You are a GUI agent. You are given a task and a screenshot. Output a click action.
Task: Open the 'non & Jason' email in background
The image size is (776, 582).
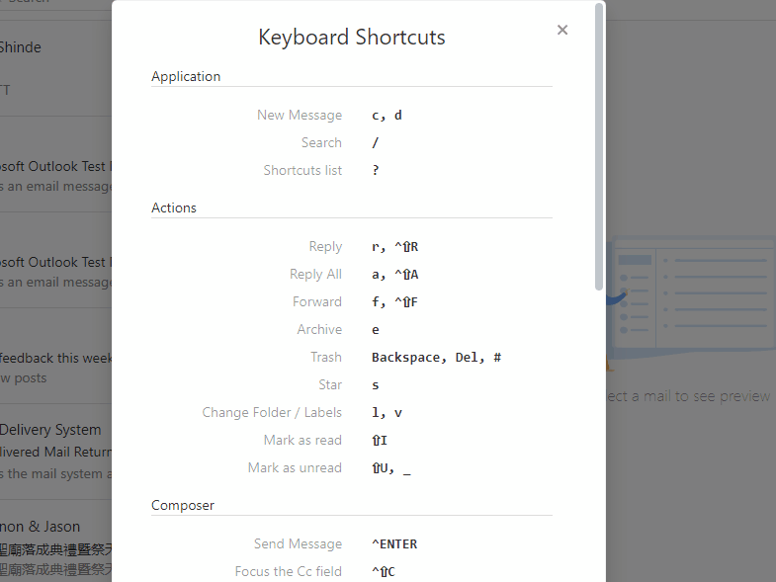coord(55,540)
